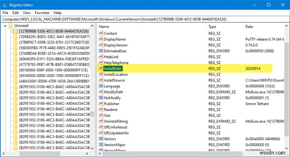
Task: Click the HelpTelephone string value icon
Action: coord(101,63)
